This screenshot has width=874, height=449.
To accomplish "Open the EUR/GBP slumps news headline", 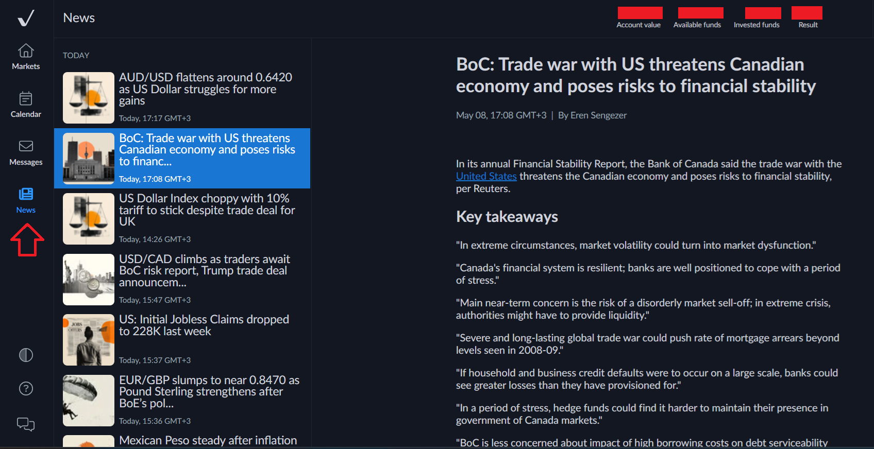I will coord(209,391).
